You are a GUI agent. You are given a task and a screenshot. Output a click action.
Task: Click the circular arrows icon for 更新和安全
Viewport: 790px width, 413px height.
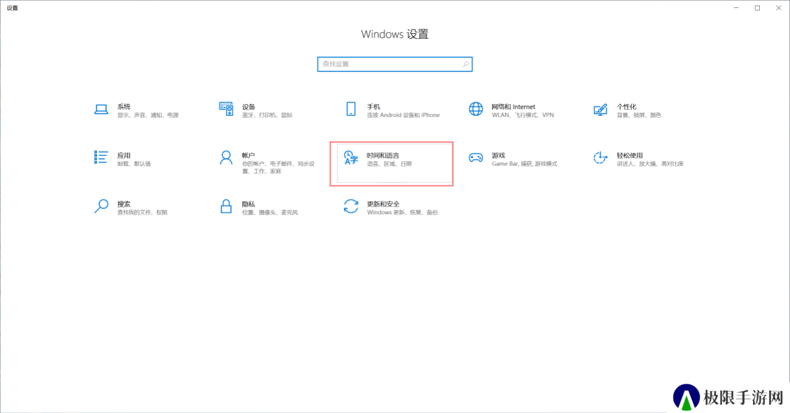(351, 206)
